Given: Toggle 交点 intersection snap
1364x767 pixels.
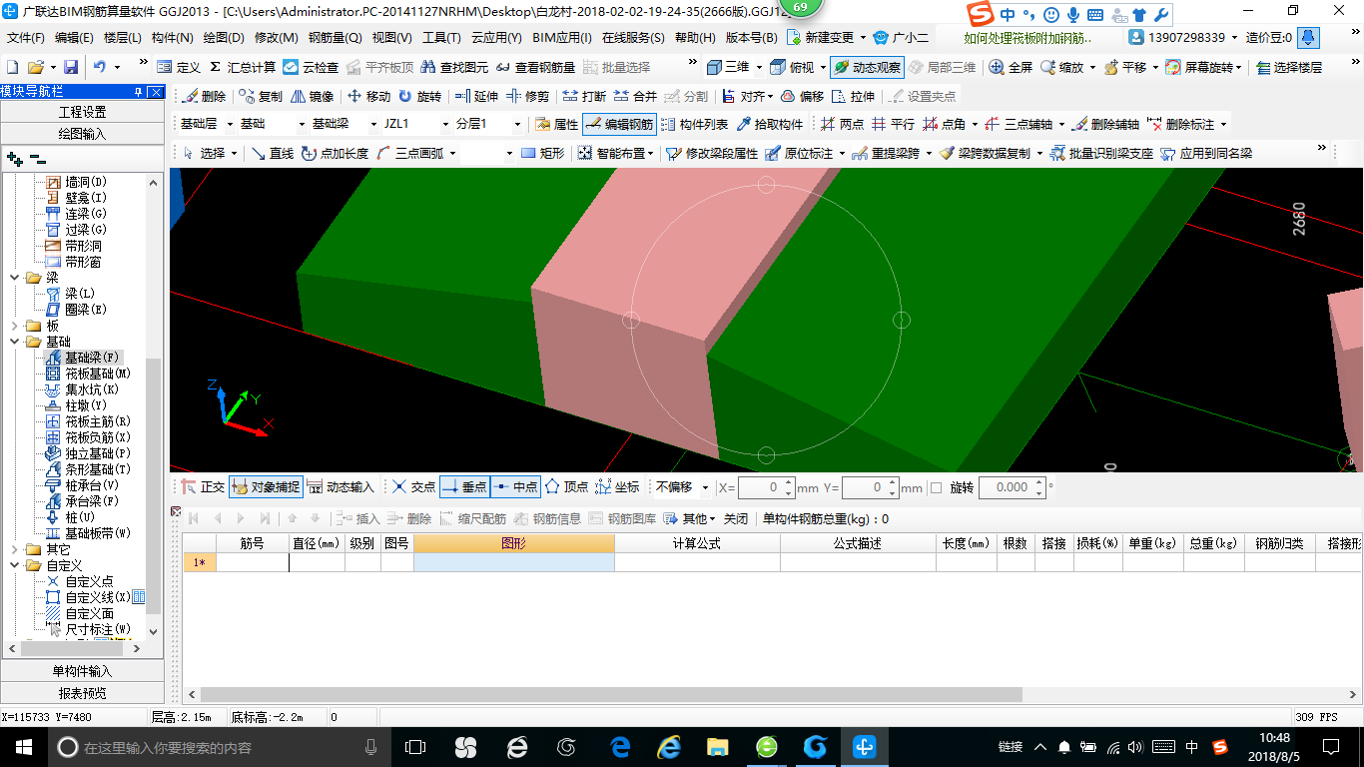Looking at the screenshot, I should click(413, 487).
